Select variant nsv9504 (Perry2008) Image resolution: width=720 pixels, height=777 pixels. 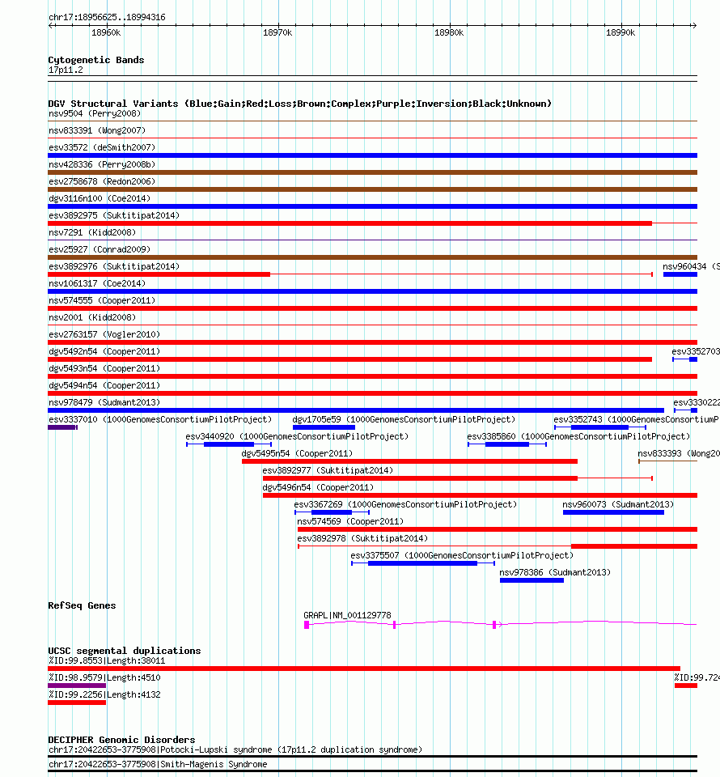95,113
